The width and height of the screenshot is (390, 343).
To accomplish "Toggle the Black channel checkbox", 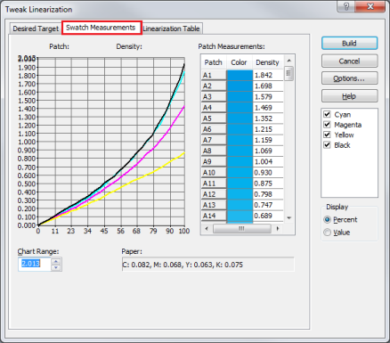I will (327, 145).
